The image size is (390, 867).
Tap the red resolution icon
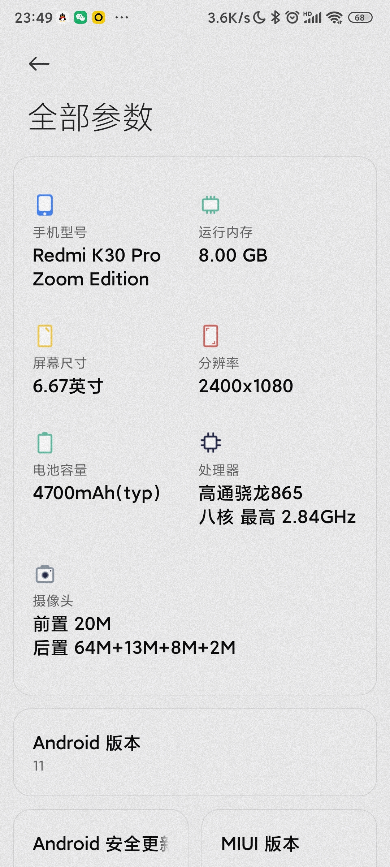pyautogui.click(x=211, y=336)
